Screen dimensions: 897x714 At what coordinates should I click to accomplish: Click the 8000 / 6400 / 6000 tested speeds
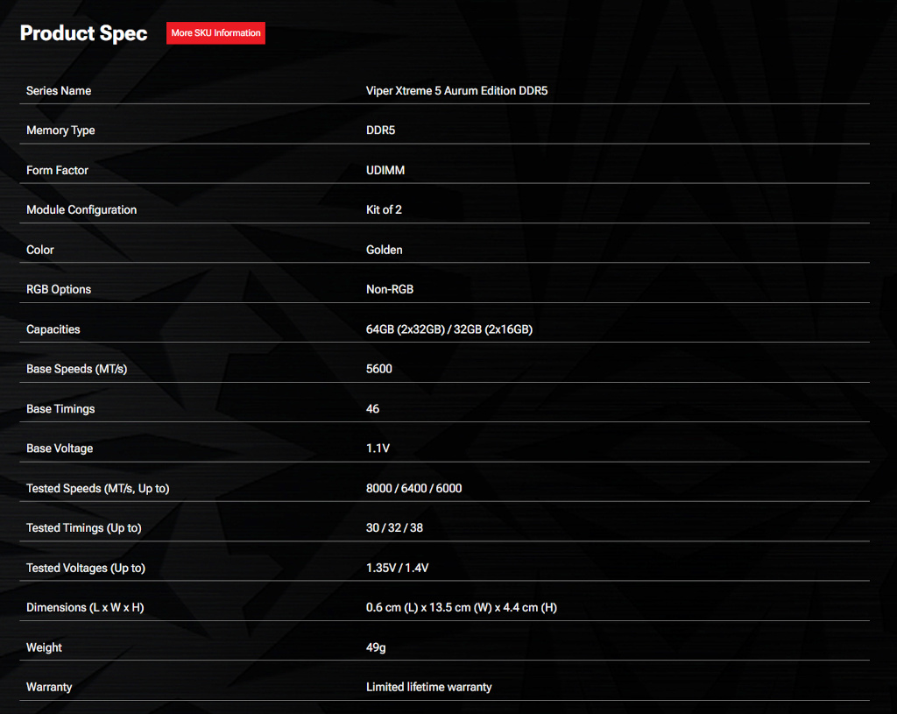tap(413, 488)
